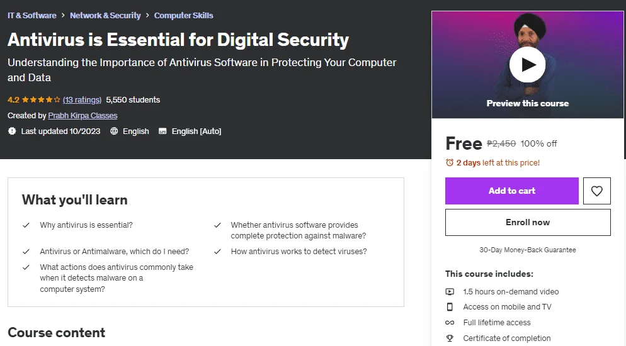
Task: Open Prabh Kirpa Classes instructor page
Action: 83,116
